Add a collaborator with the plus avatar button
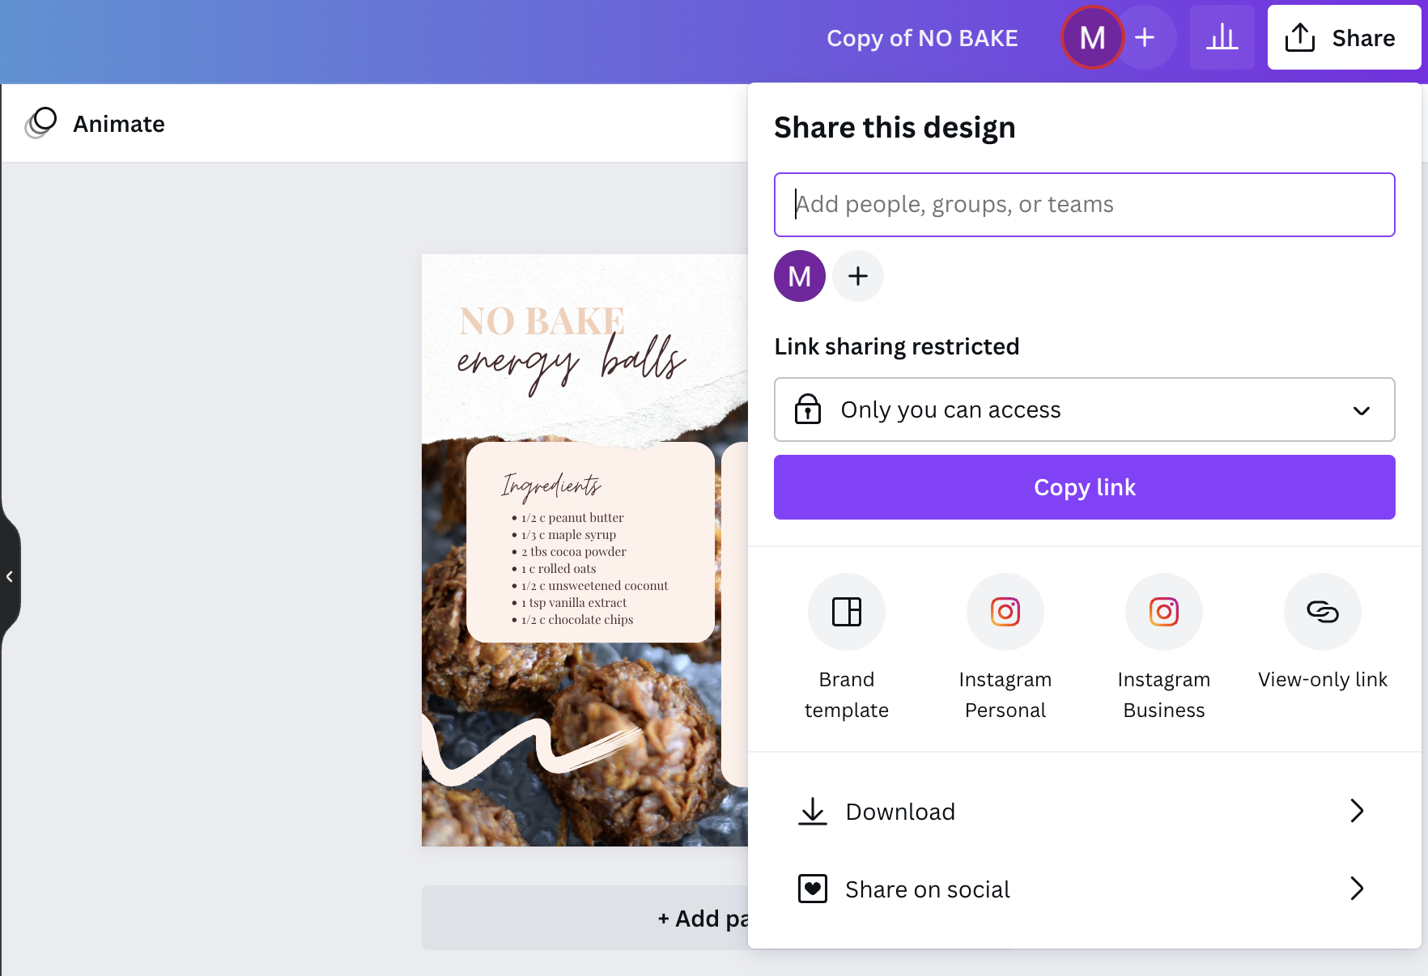The image size is (1428, 976). click(858, 276)
